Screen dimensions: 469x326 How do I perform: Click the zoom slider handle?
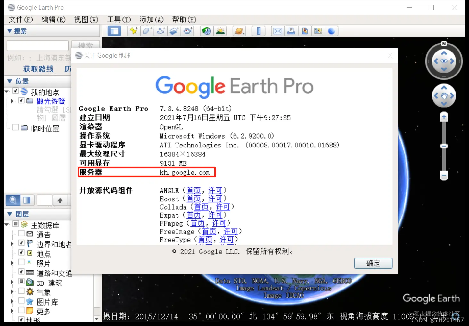[x=444, y=146]
